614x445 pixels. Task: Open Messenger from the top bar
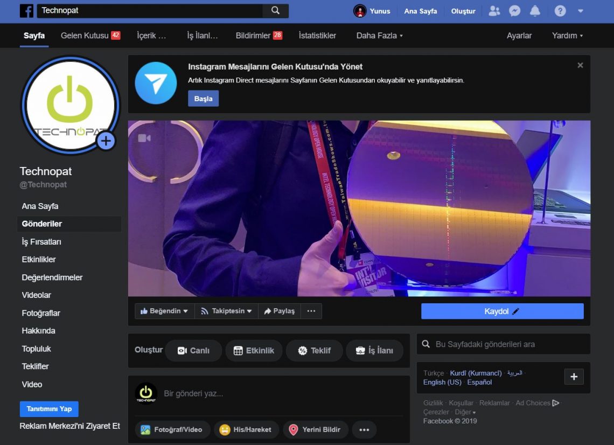click(514, 11)
